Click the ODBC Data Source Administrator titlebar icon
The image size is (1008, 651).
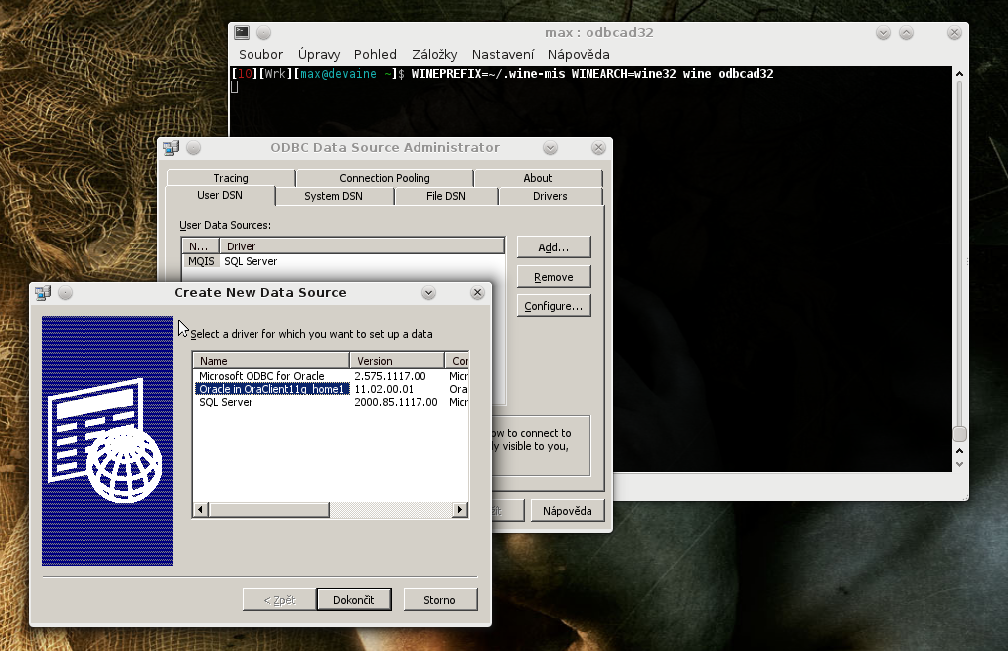click(171, 148)
